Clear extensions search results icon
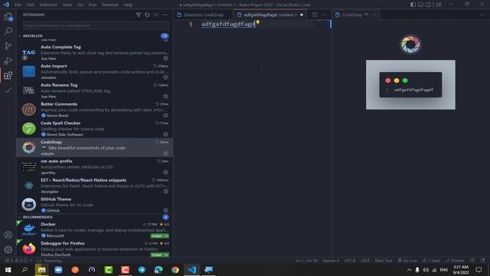The image size is (490, 276). pyautogui.click(x=156, y=15)
